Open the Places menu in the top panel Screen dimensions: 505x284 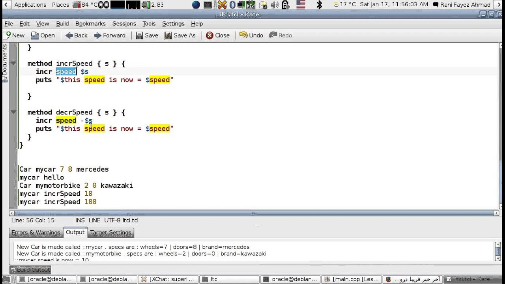coord(60,5)
